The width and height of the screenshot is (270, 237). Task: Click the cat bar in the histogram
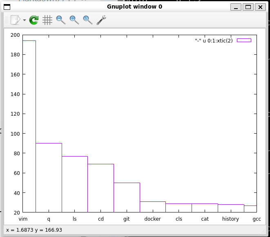coord(205,208)
